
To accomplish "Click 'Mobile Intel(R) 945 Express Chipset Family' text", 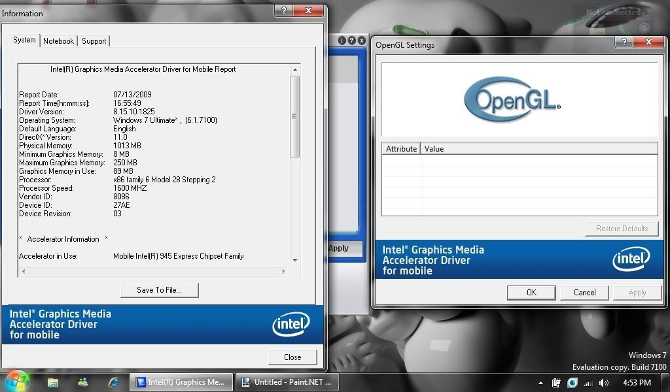I will tap(179, 256).
